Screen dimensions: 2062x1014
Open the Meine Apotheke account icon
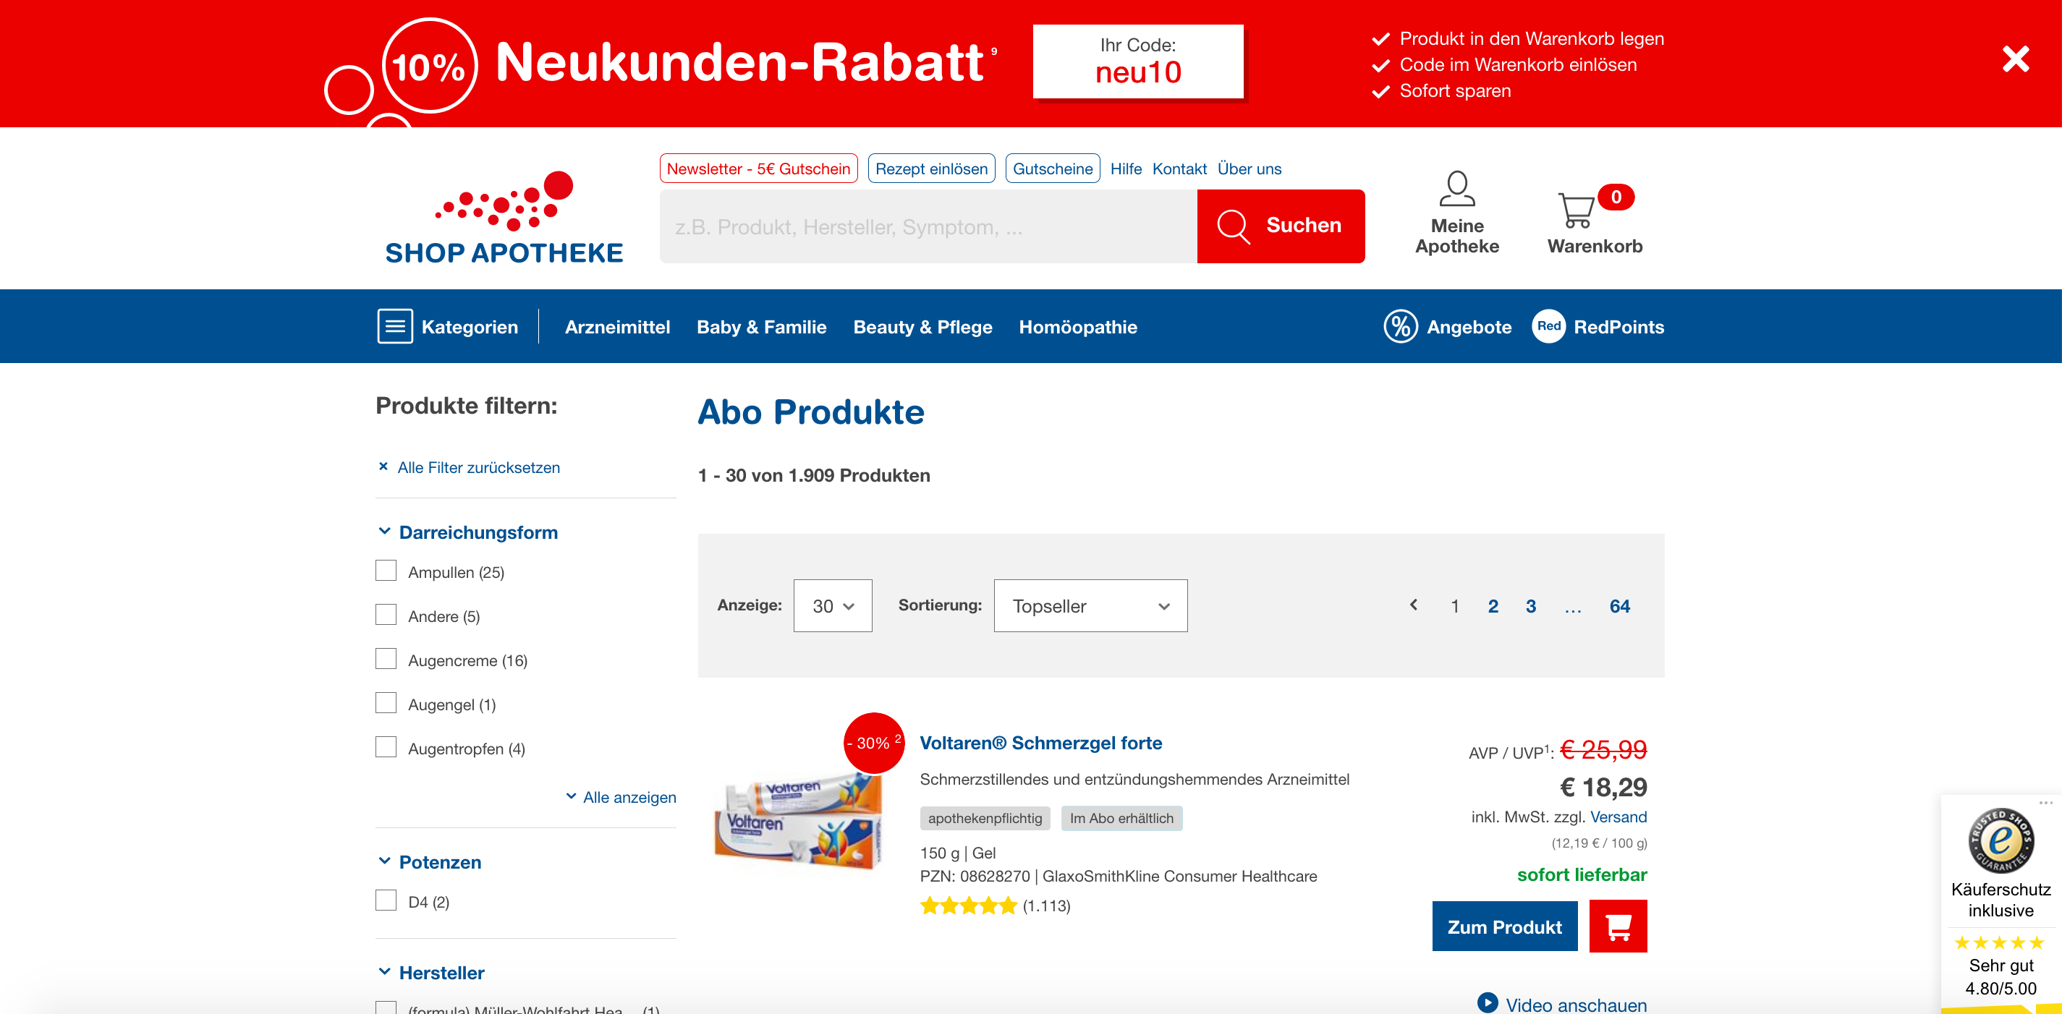(x=1457, y=189)
